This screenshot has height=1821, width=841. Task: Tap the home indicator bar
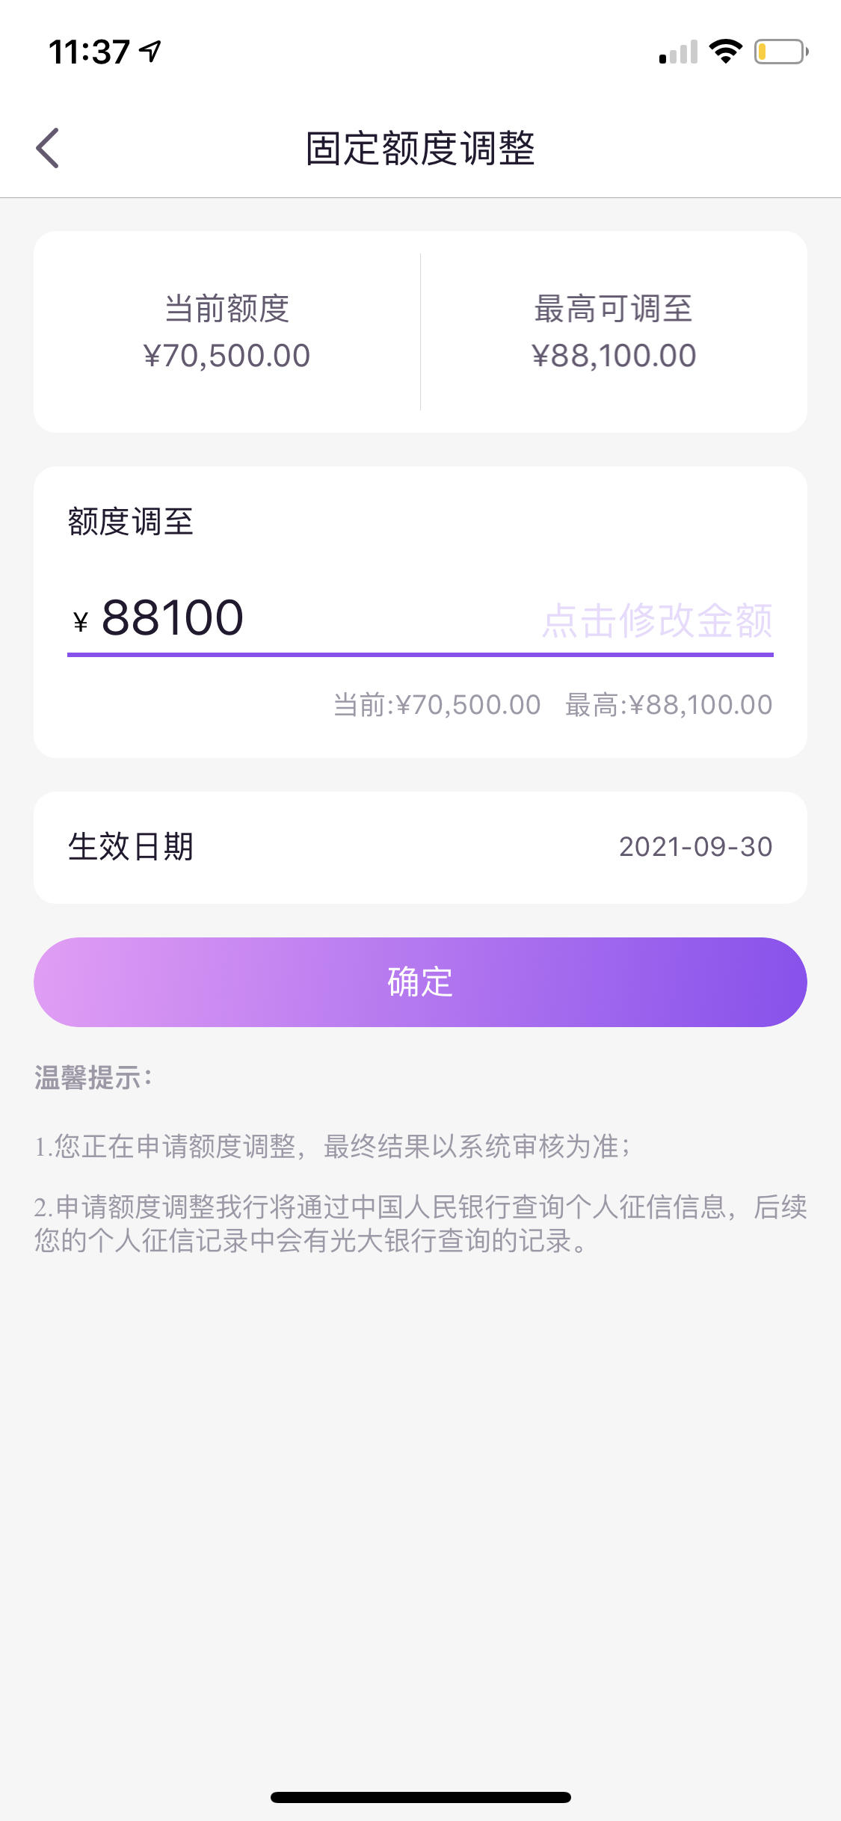[420, 1797]
